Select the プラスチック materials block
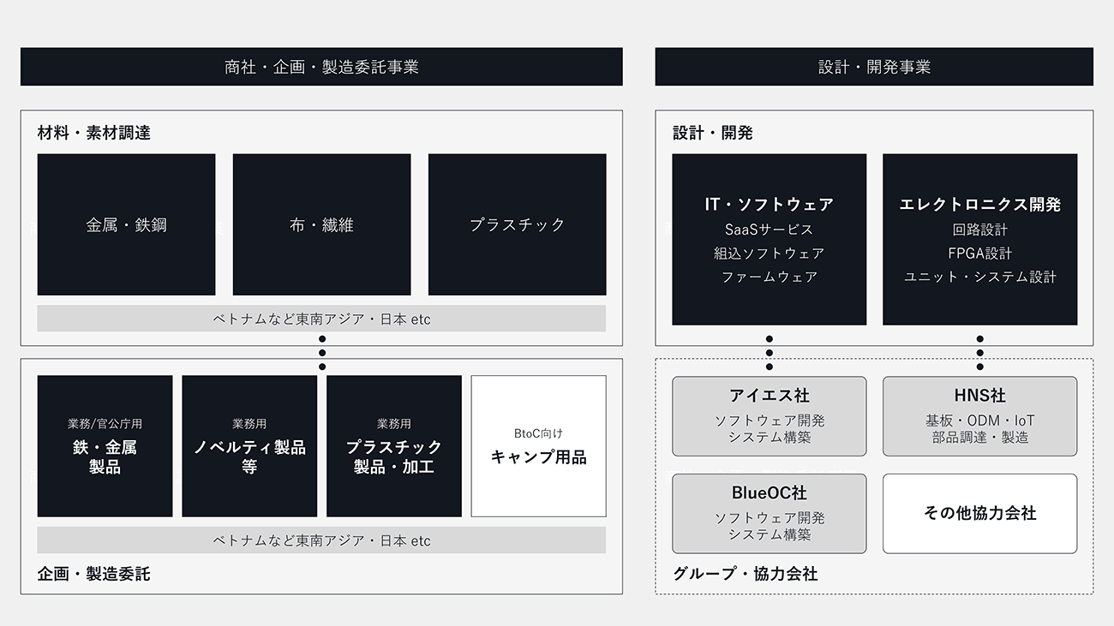 pyautogui.click(x=517, y=224)
